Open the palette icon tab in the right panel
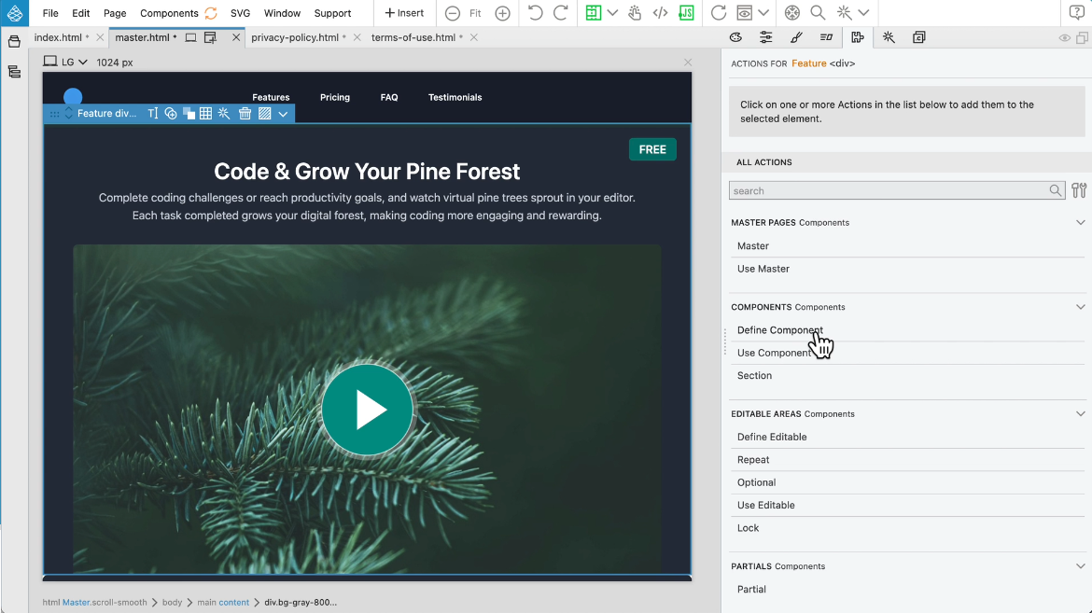Image resolution: width=1092 pixels, height=613 pixels. coord(735,37)
